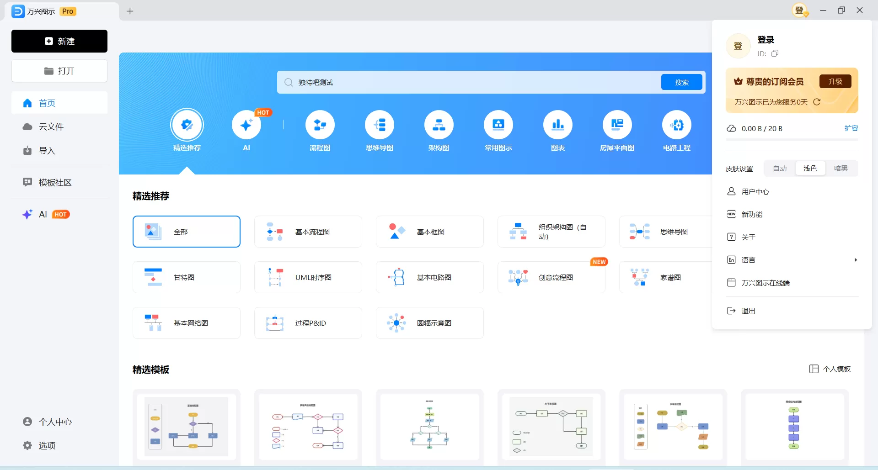The width and height of the screenshot is (878, 470).
Task: Open the 基本流程图 template card
Action: [x=308, y=232]
